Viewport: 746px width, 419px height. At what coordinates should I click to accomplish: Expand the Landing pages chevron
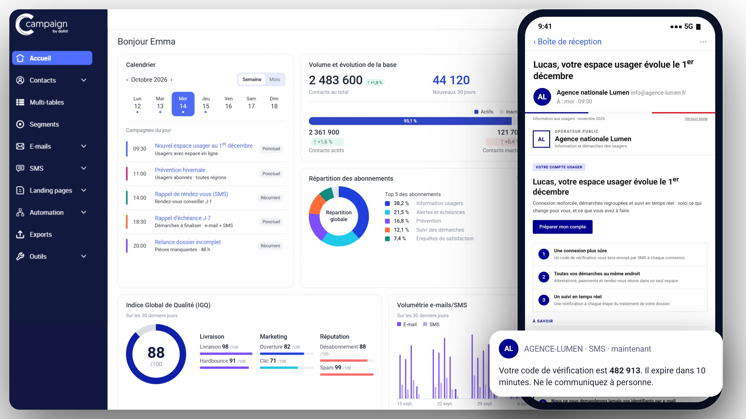point(84,190)
